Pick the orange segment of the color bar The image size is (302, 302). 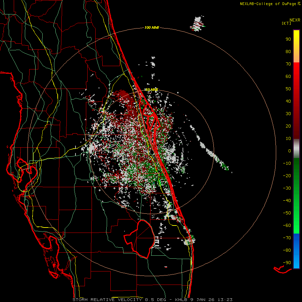296,57
